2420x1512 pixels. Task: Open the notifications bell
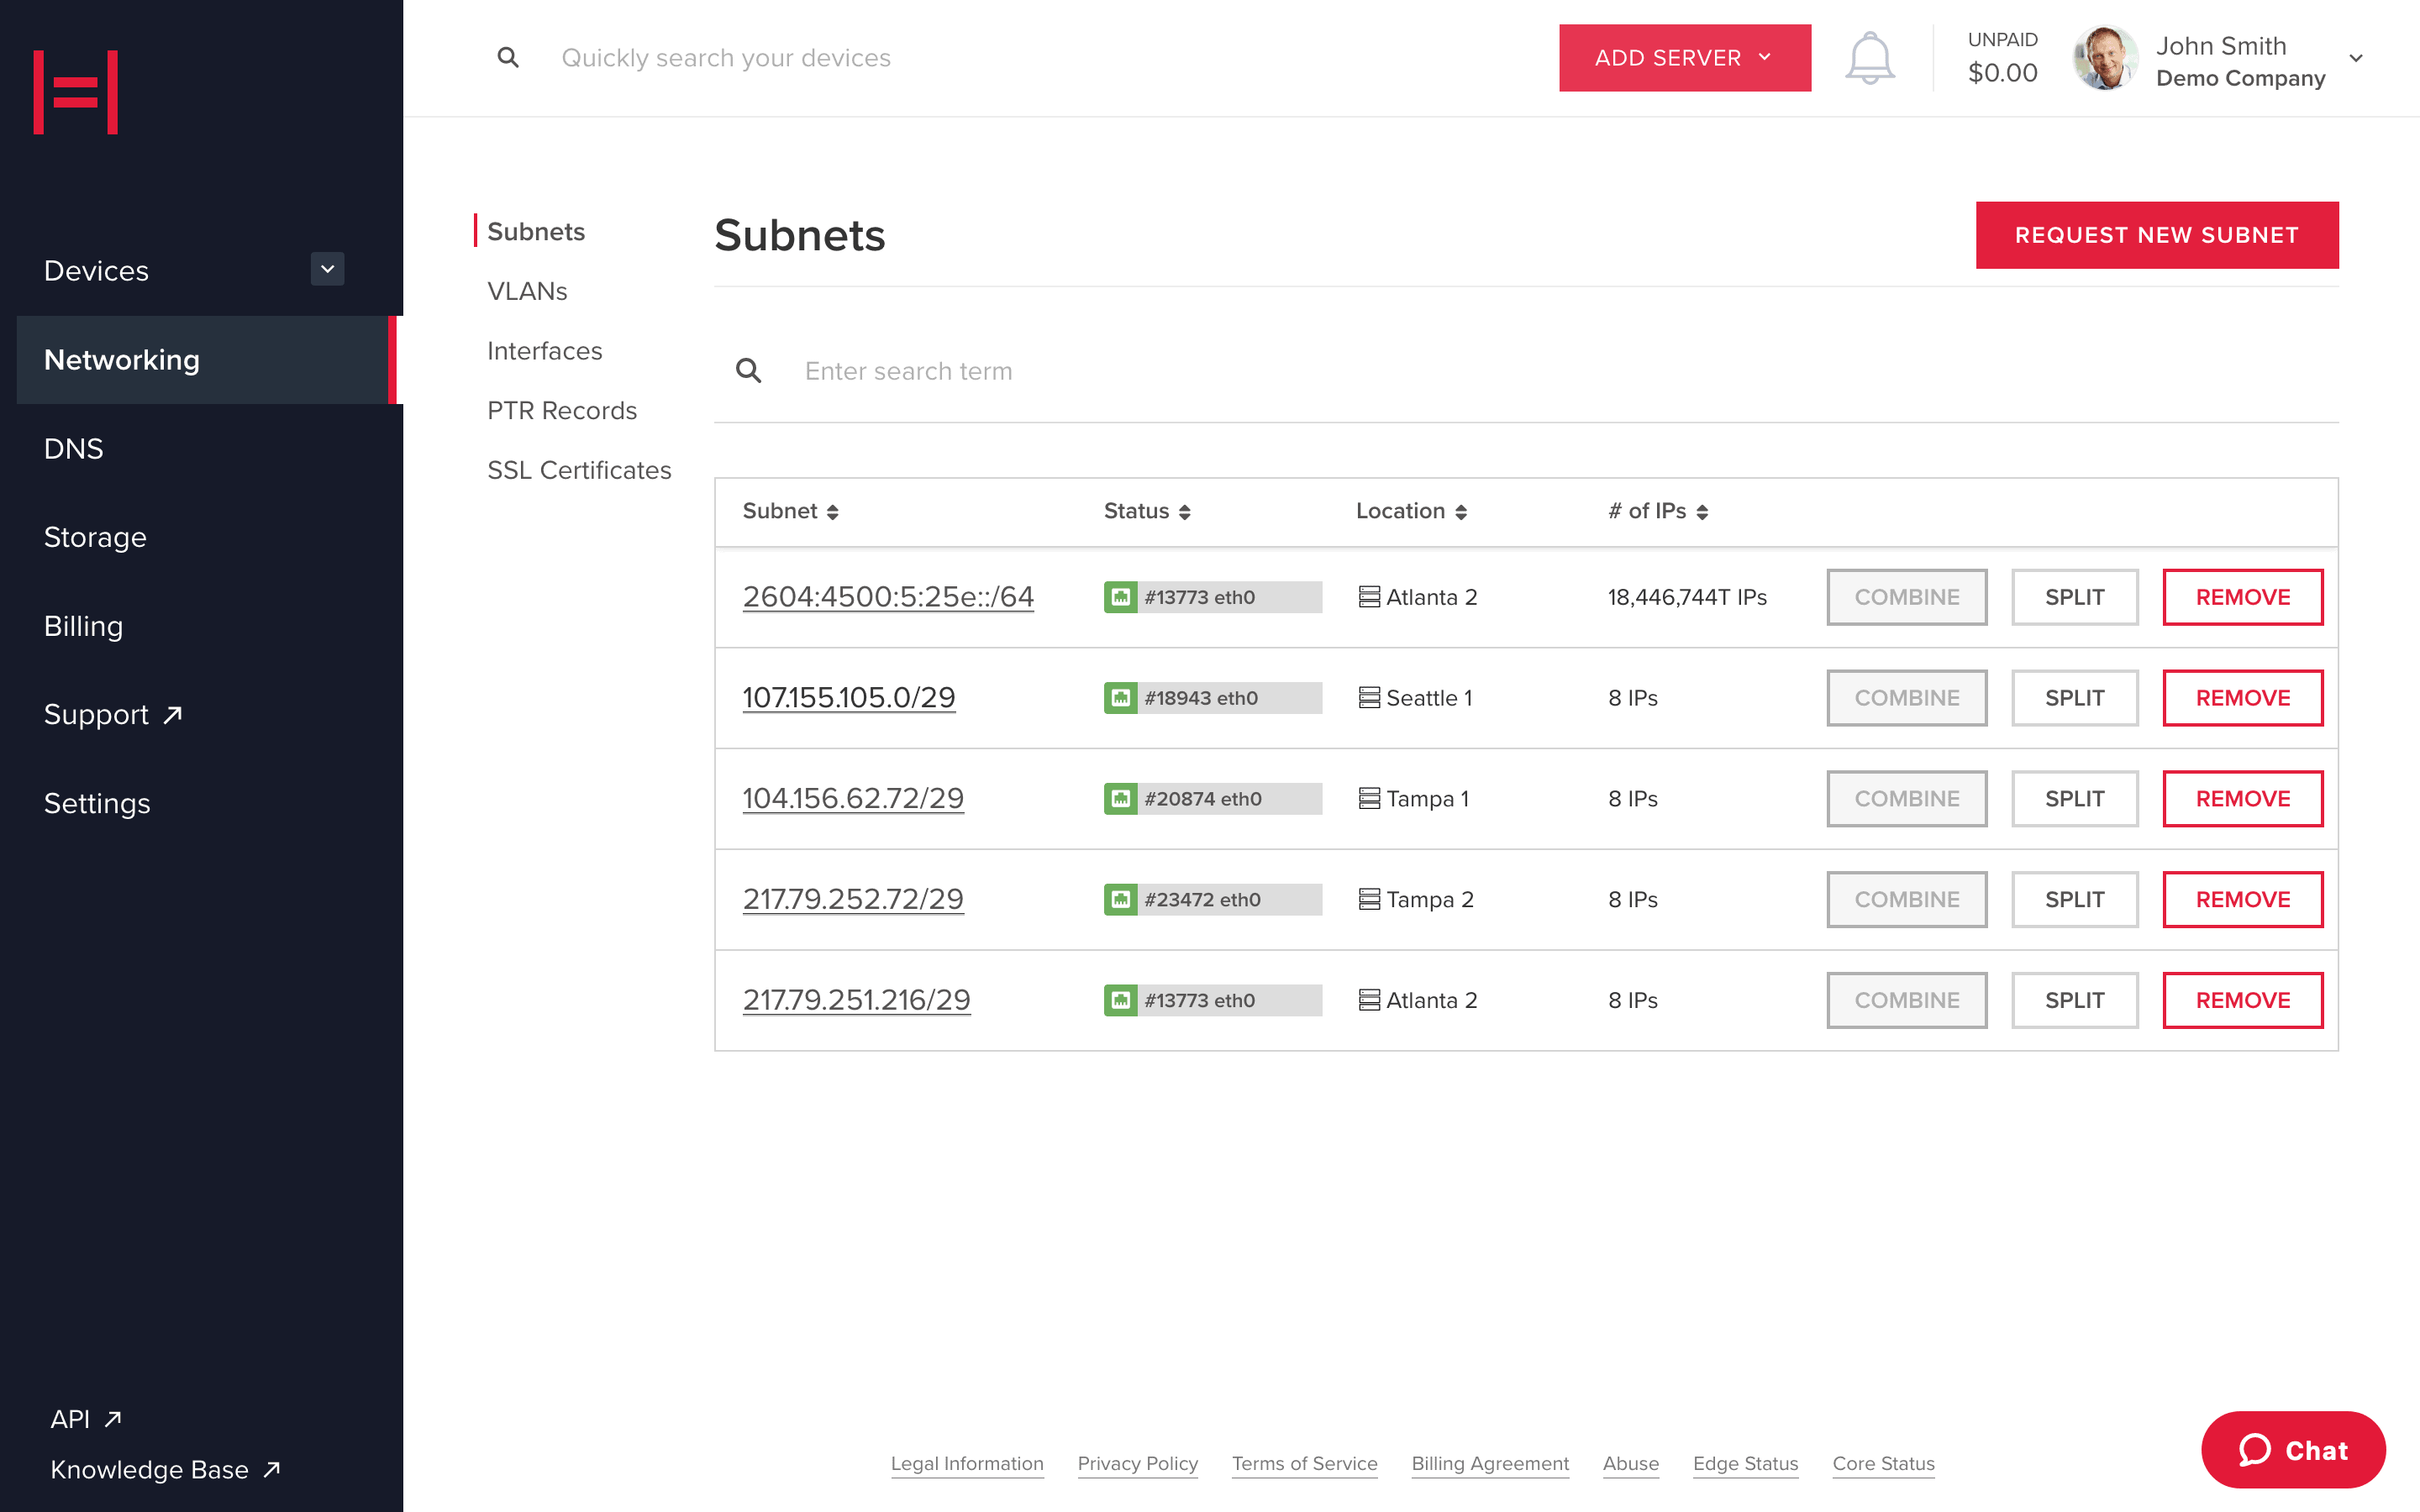[1869, 58]
